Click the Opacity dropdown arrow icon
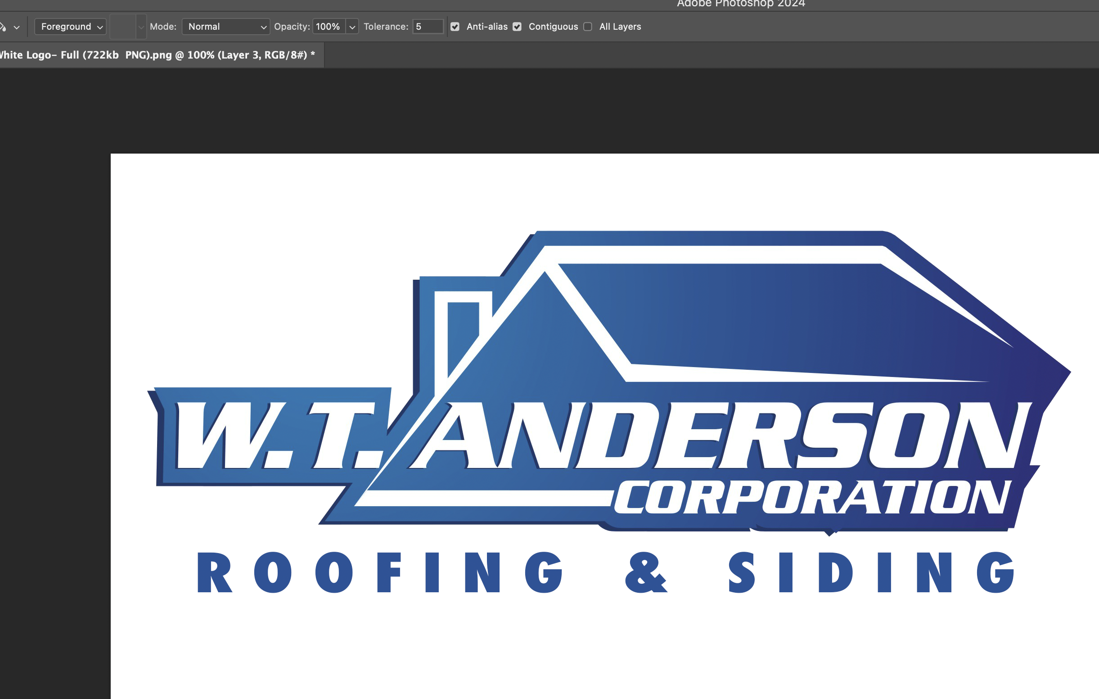 pos(352,27)
